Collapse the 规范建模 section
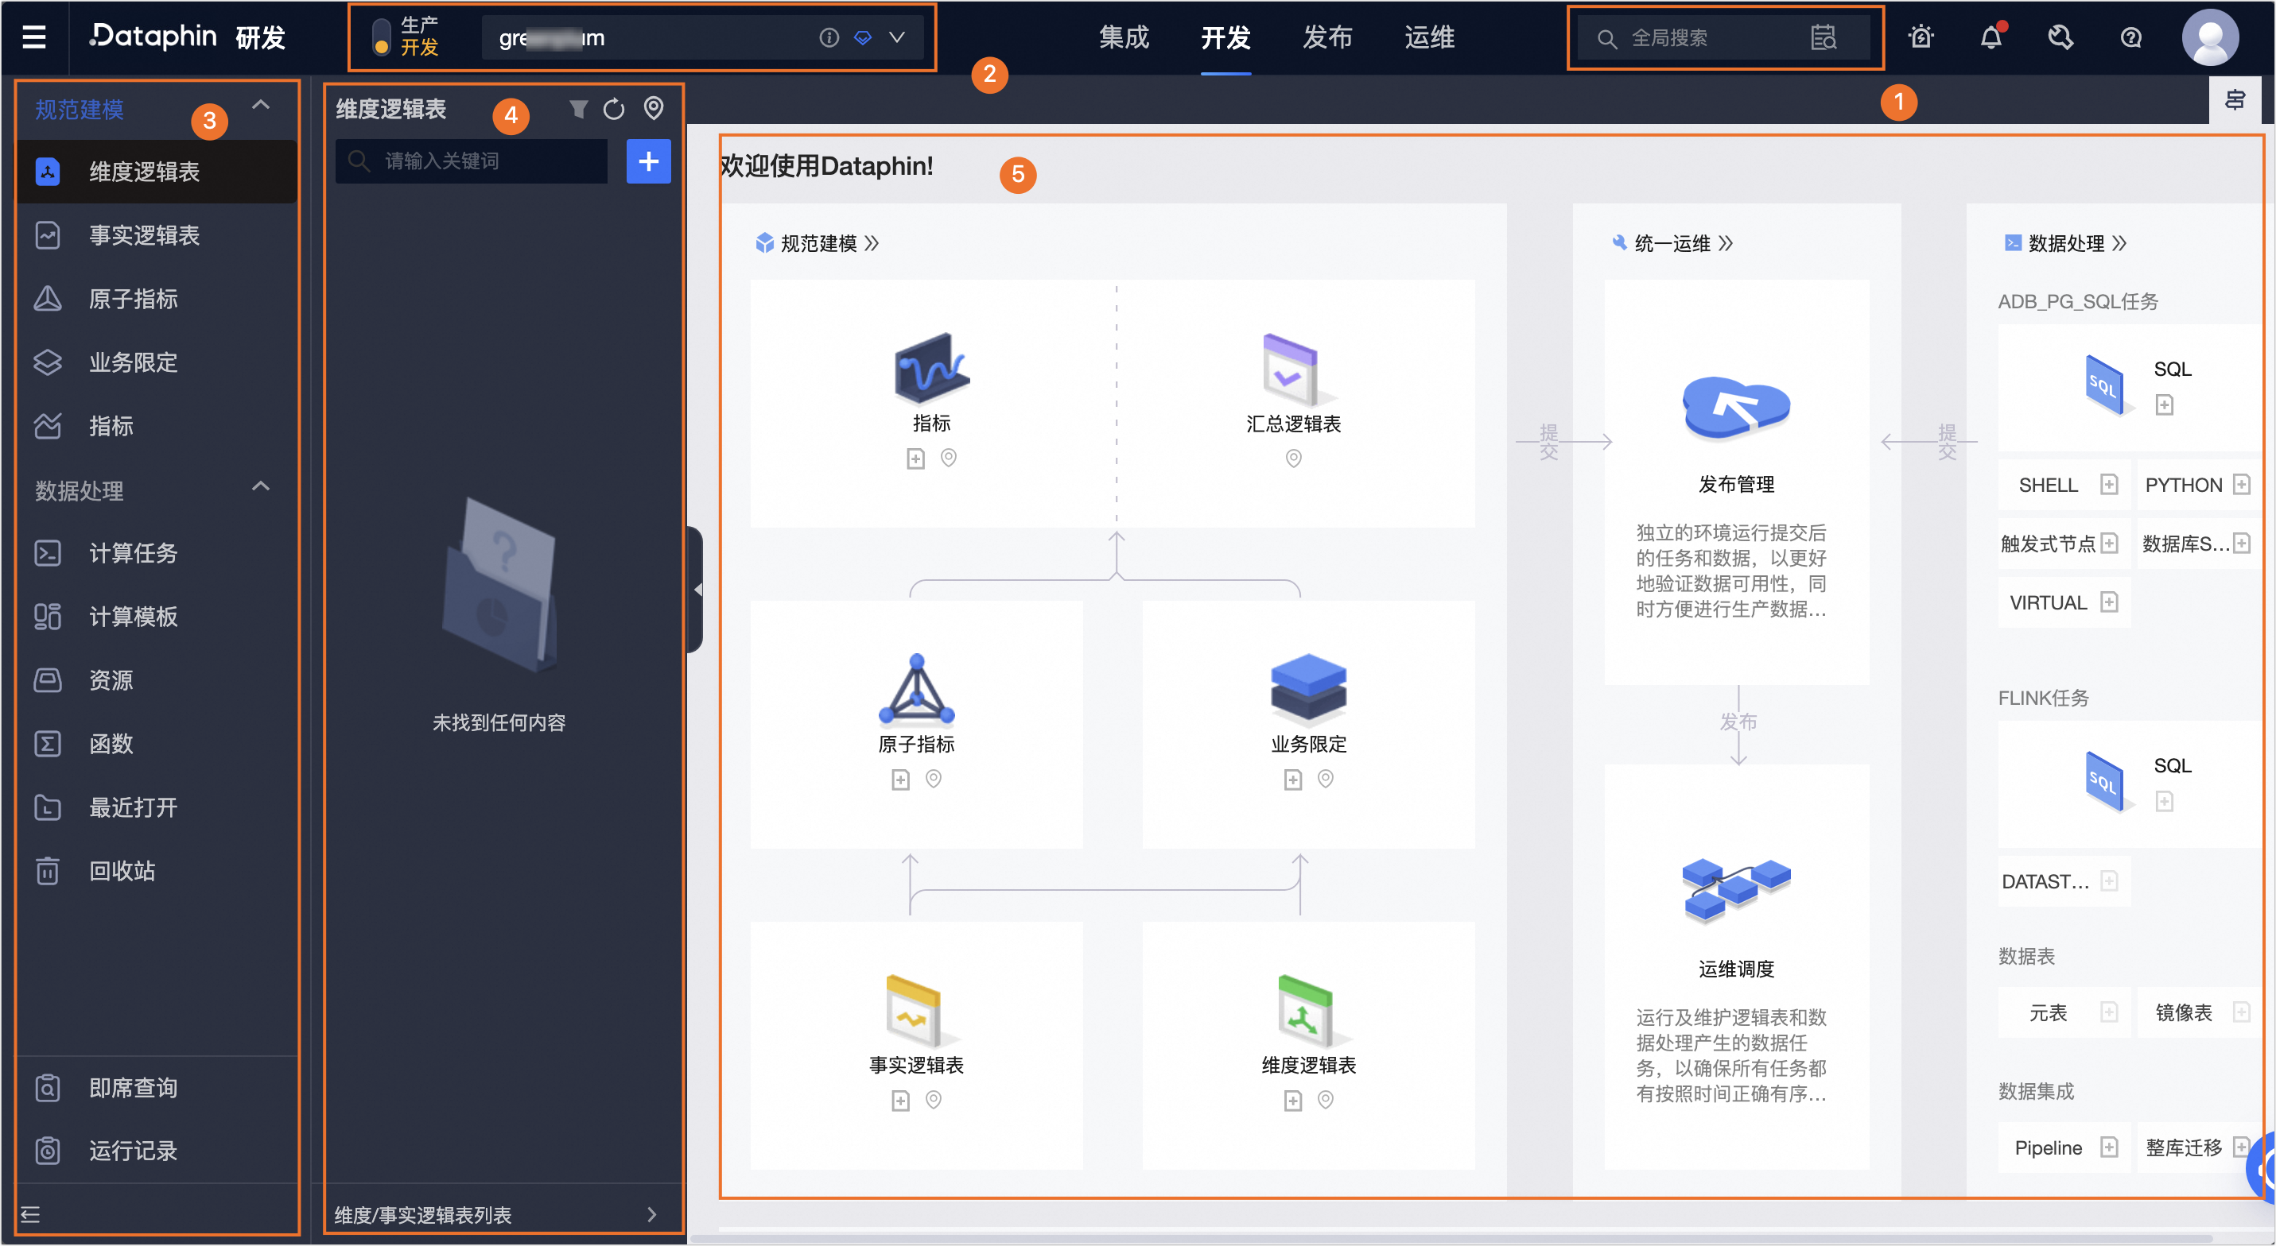 pos(262,103)
